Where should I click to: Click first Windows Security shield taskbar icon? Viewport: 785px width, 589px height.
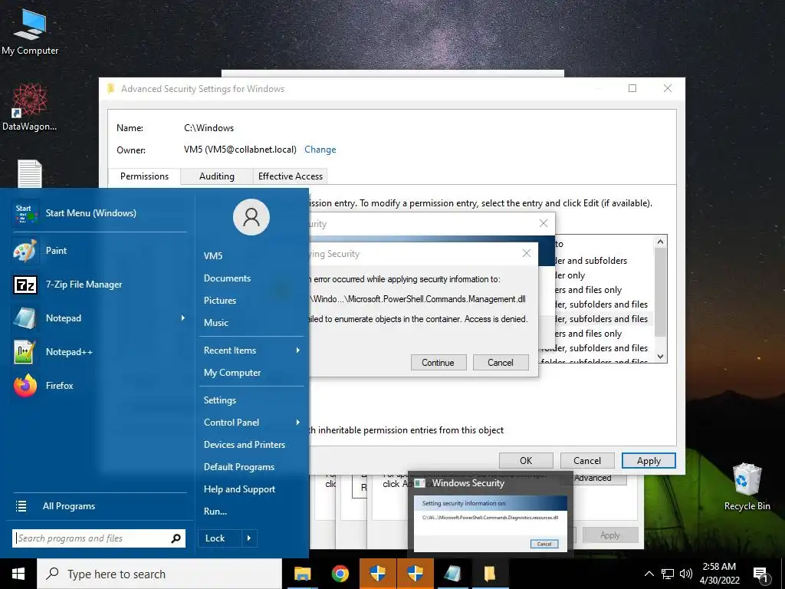click(x=377, y=574)
